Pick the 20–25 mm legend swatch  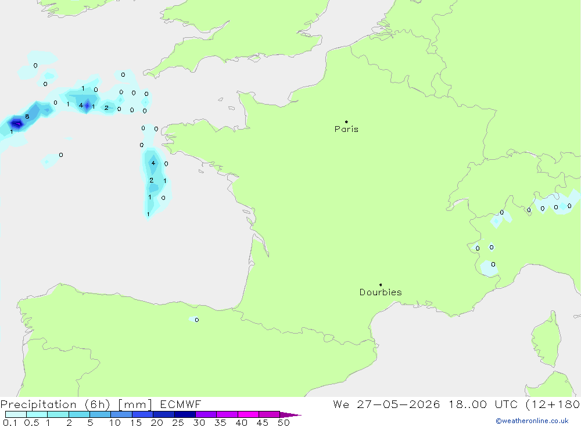(x=164, y=414)
